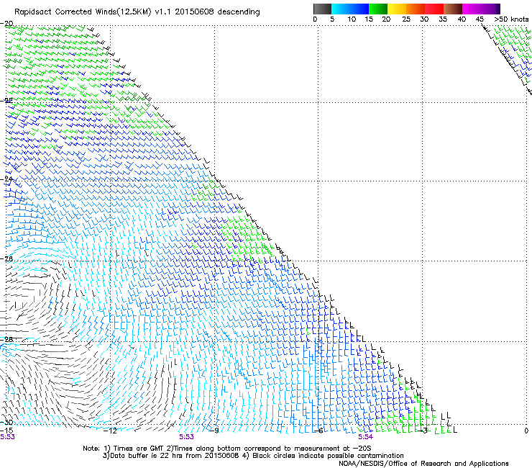This screenshot has height=468, width=532.
Task: Click the "5:54" swath timestamp
Action: tap(365, 437)
